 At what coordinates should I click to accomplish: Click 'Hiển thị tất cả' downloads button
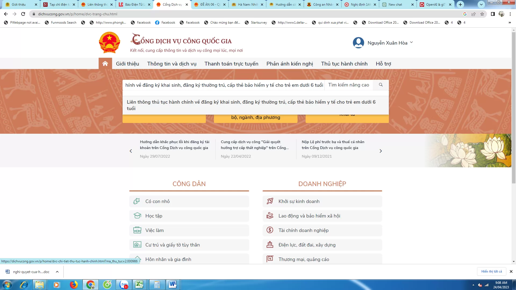492,271
